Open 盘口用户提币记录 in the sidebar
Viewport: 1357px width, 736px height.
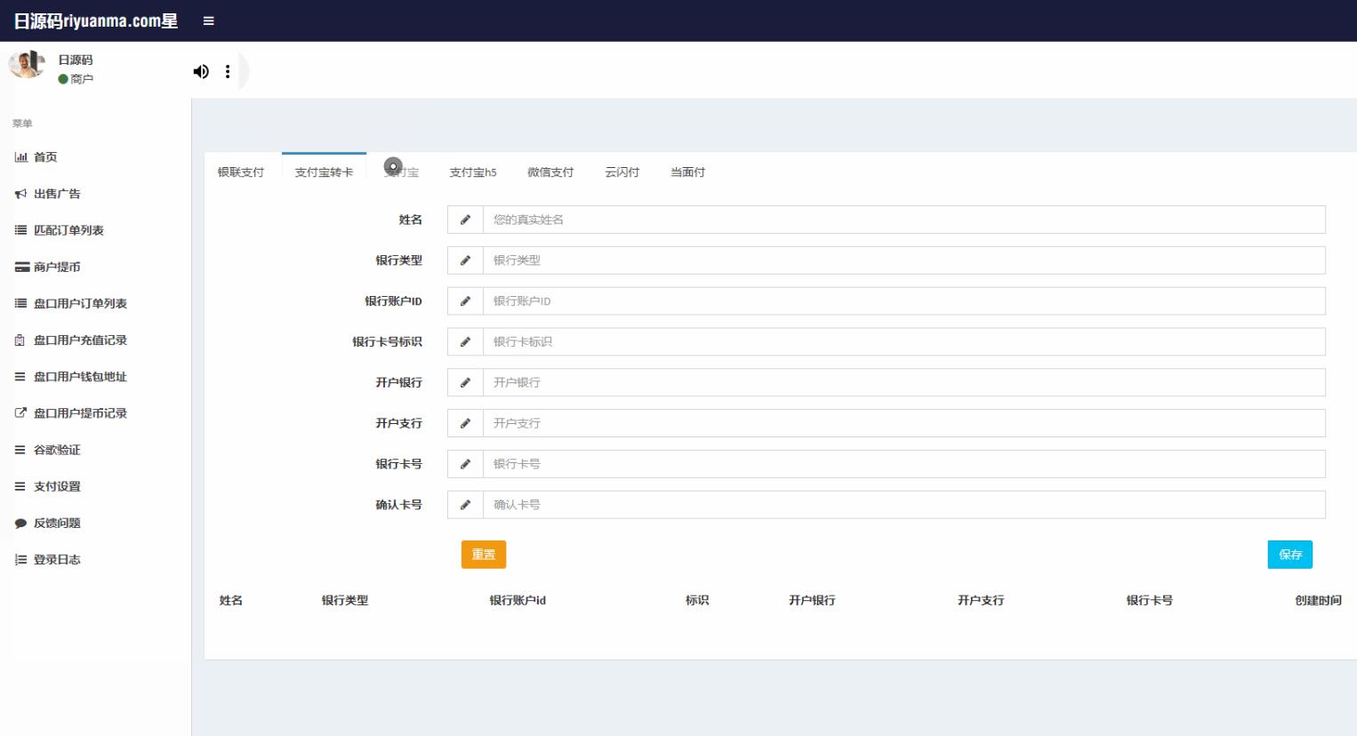tap(80, 413)
